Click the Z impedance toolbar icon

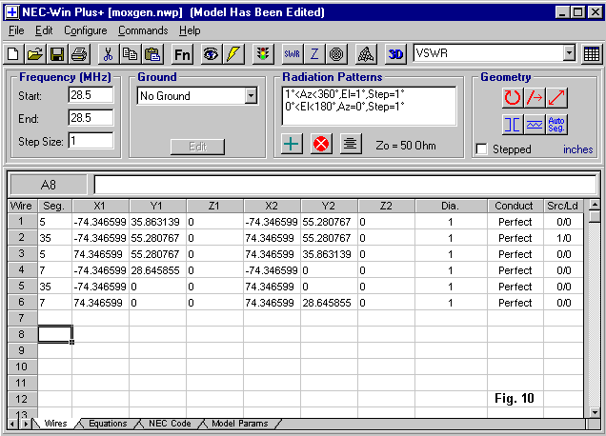(314, 54)
